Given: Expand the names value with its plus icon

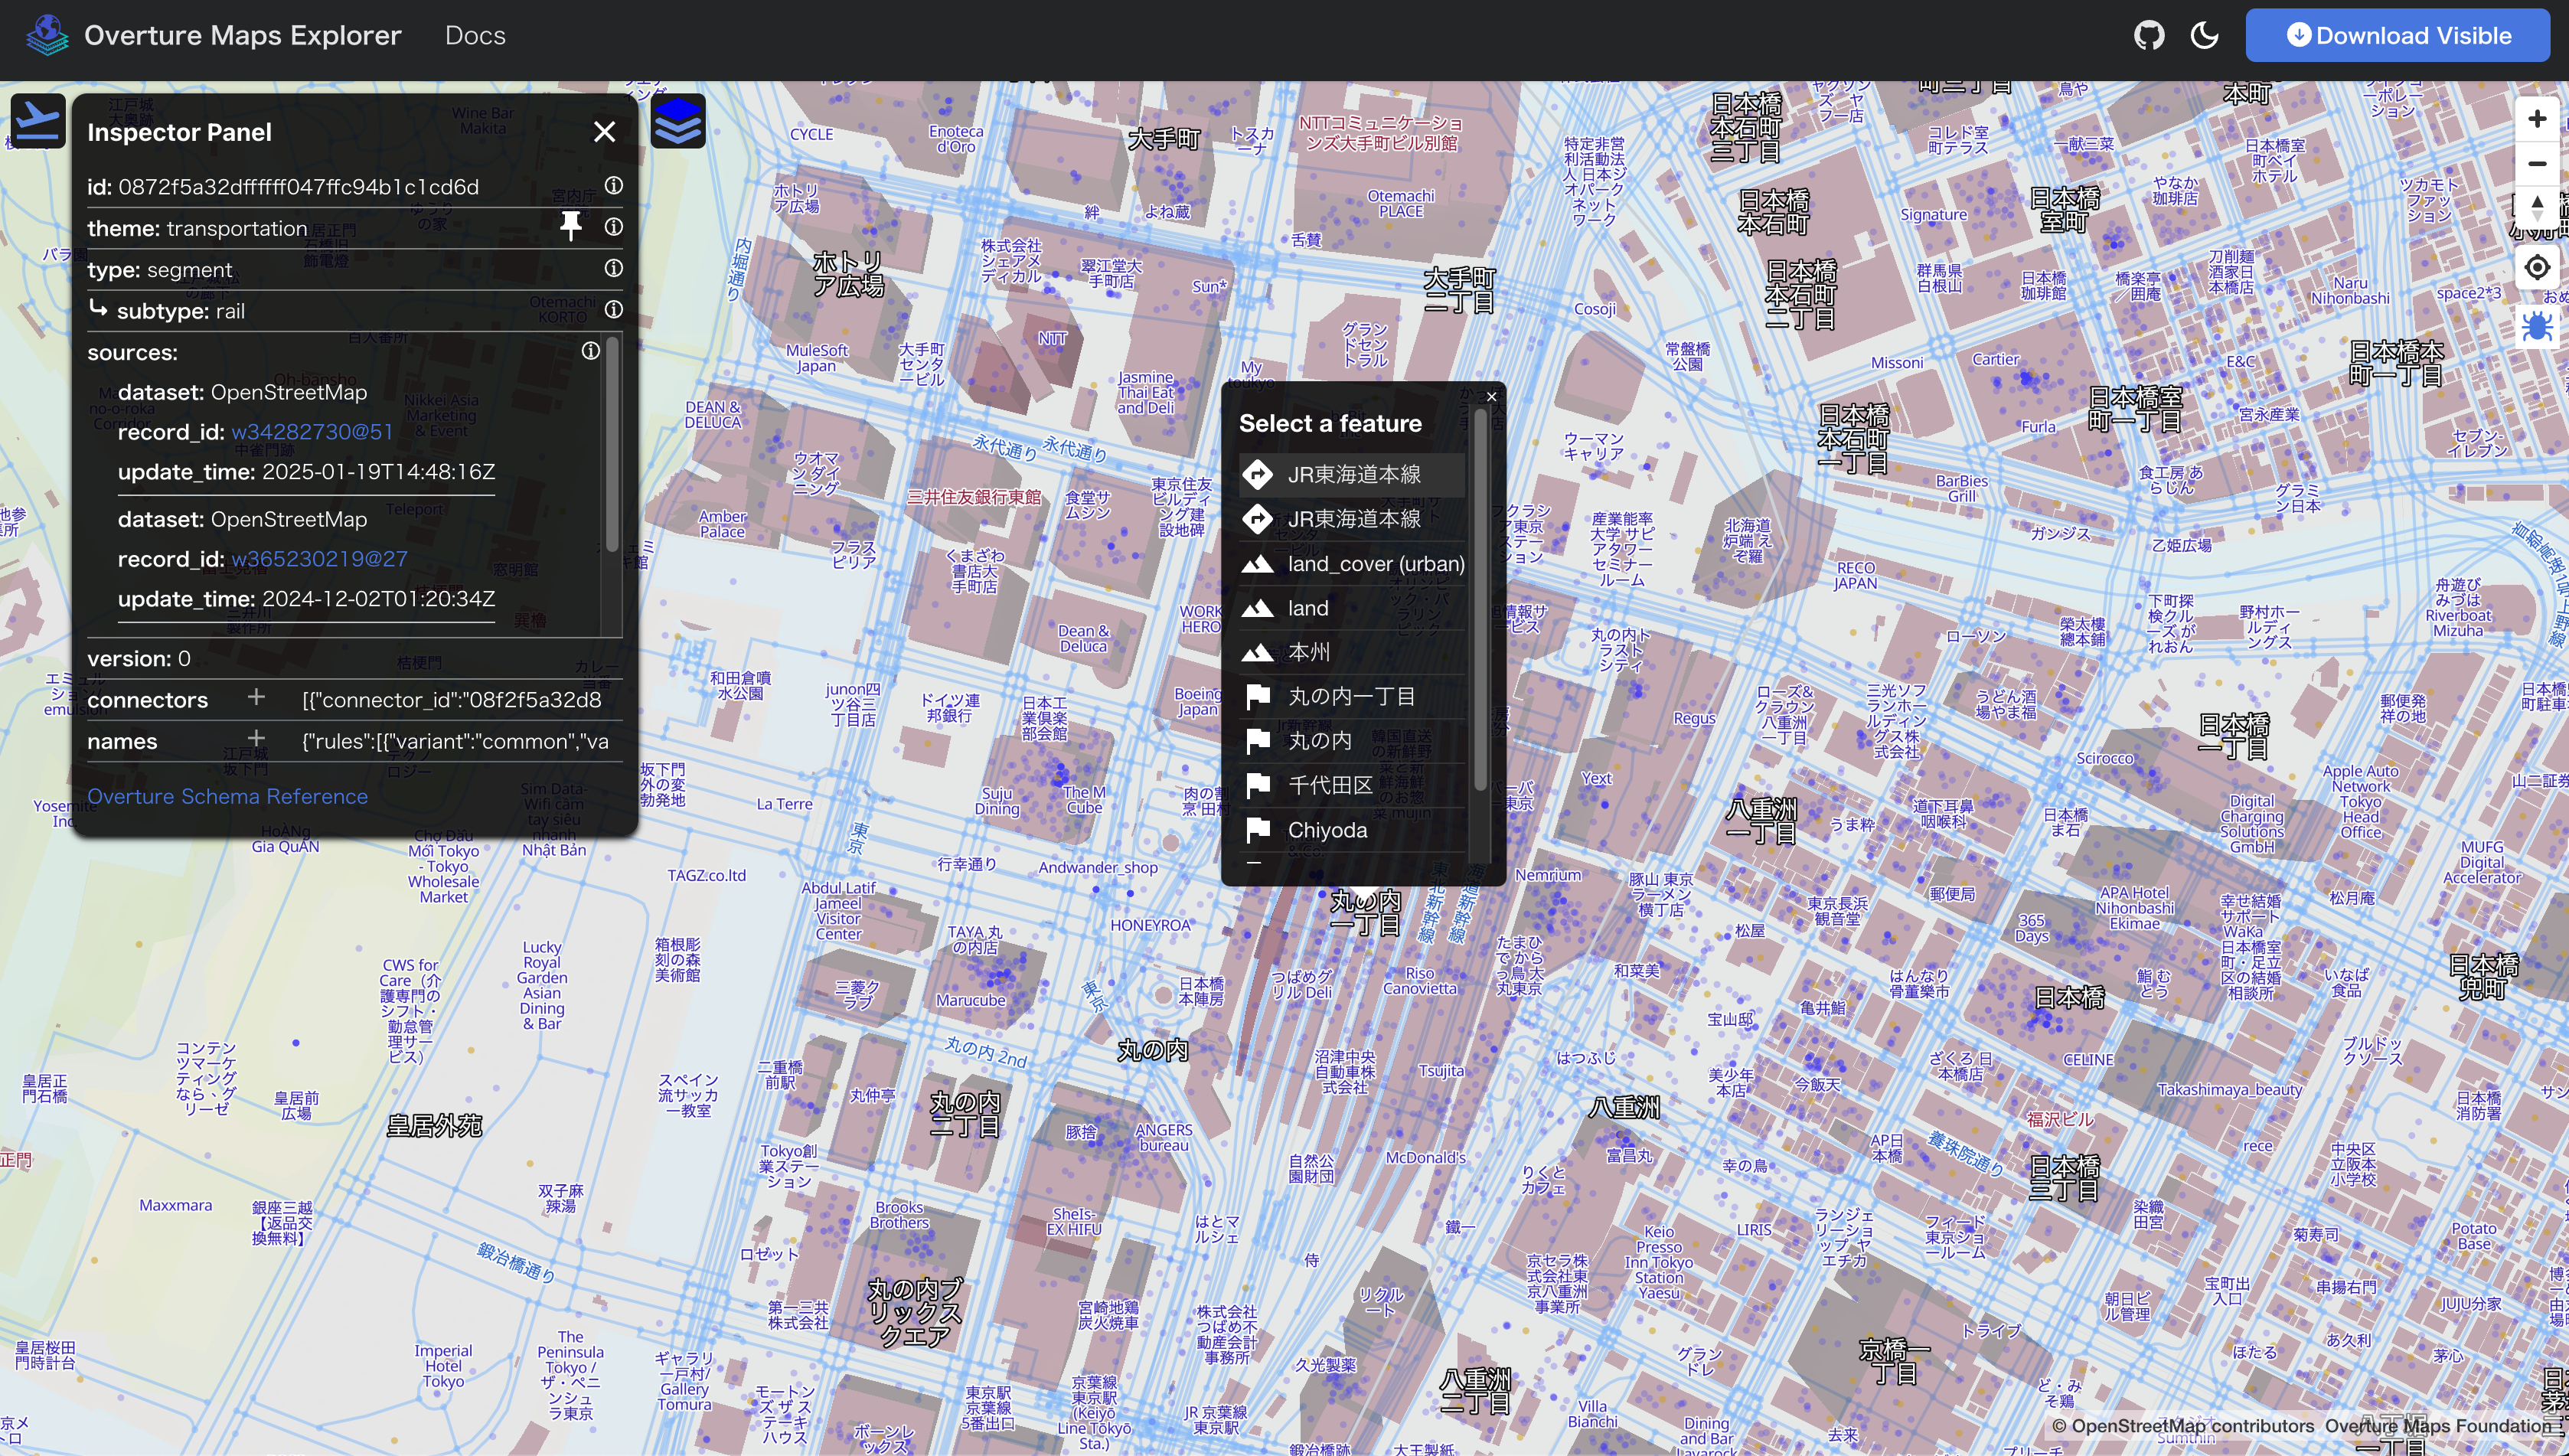Looking at the screenshot, I should [257, 741].
